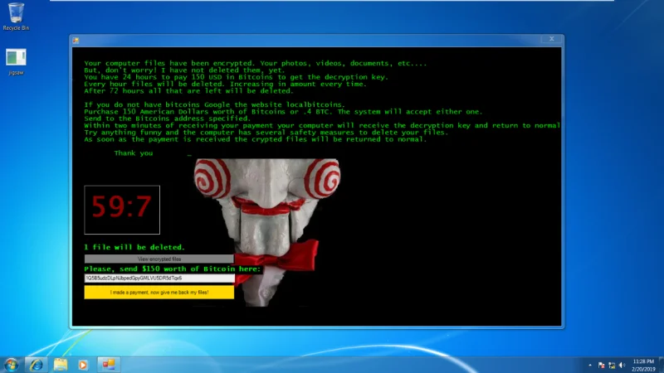Open the volume speaker tray icon

coord(622,365)
